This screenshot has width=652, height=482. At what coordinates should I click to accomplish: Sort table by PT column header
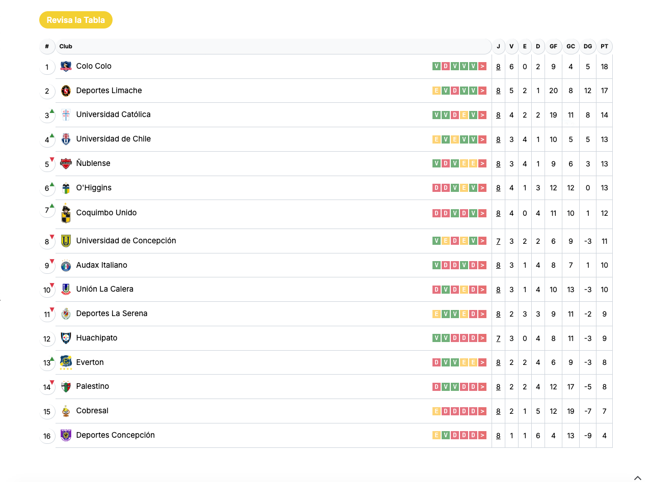coord(604,46)
